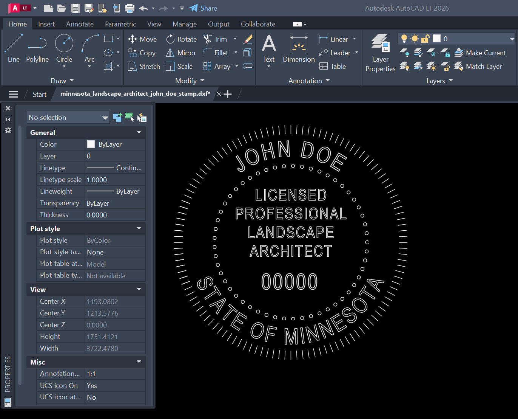Click the Layer Lock icon
The width and height of the screenshot is (518, 419).
[x=445, y=53]
